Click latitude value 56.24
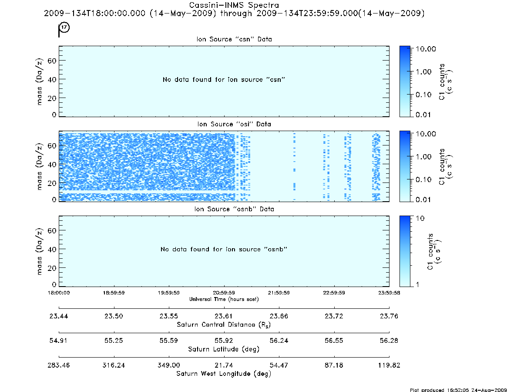The height and width of the screenshot is (392, 507). 279,341
